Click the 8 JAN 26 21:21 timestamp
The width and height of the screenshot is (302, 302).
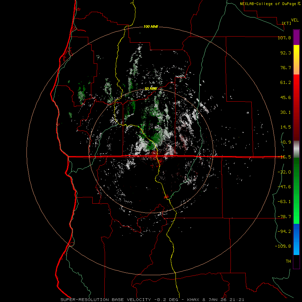223,300
